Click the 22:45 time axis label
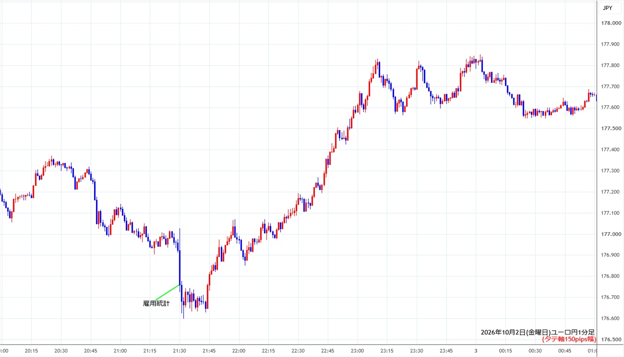This screenshot has width=624, height=357. [328, 351]
